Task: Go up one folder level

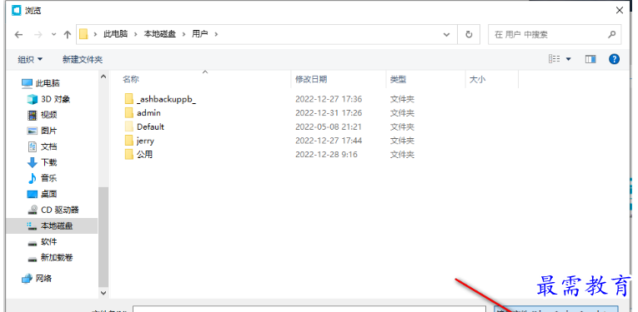Action: (68, 34)
